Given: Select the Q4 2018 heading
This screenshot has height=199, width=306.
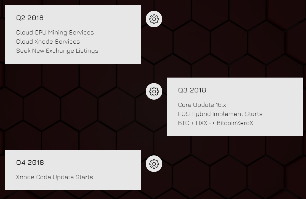Looking at the screenshot, I should tap(30, 163).
